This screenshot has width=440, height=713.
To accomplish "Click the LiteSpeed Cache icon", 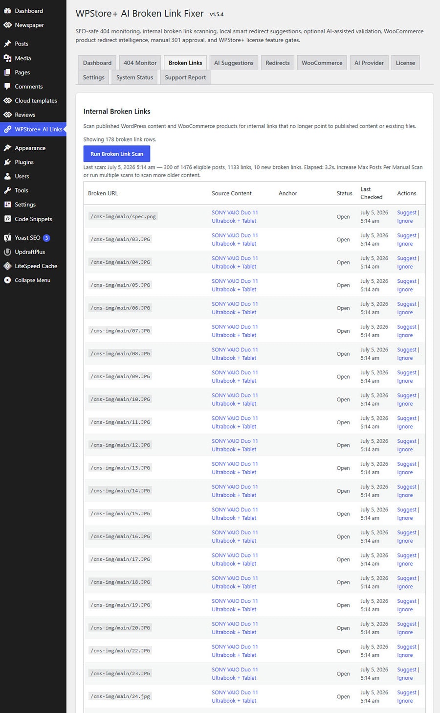I will [x=7, y=266].
